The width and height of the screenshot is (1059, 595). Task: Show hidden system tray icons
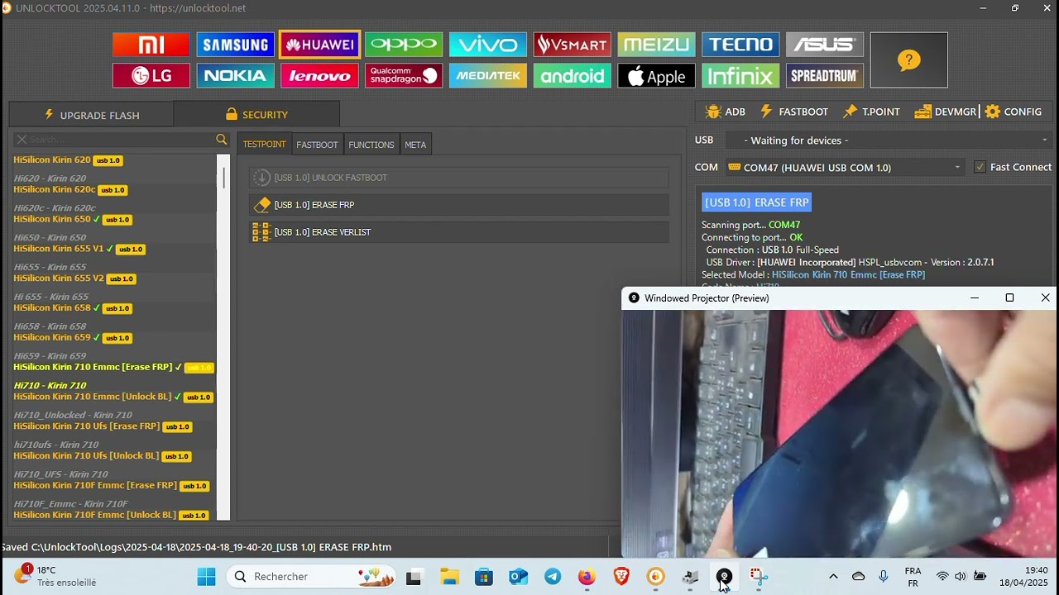[x=833, y=577]
